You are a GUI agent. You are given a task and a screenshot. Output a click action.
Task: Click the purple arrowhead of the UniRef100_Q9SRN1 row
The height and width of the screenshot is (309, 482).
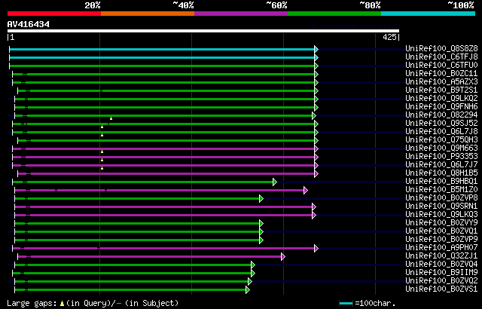pos(313,207)
